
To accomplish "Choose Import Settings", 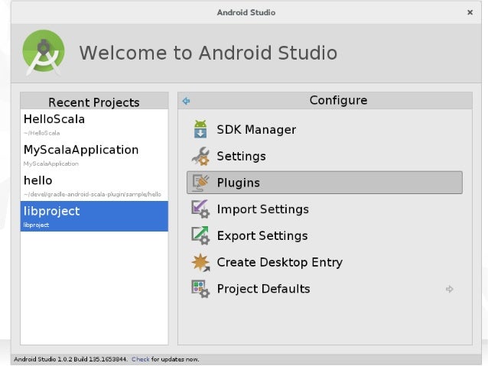I will (x=324, y=209).
